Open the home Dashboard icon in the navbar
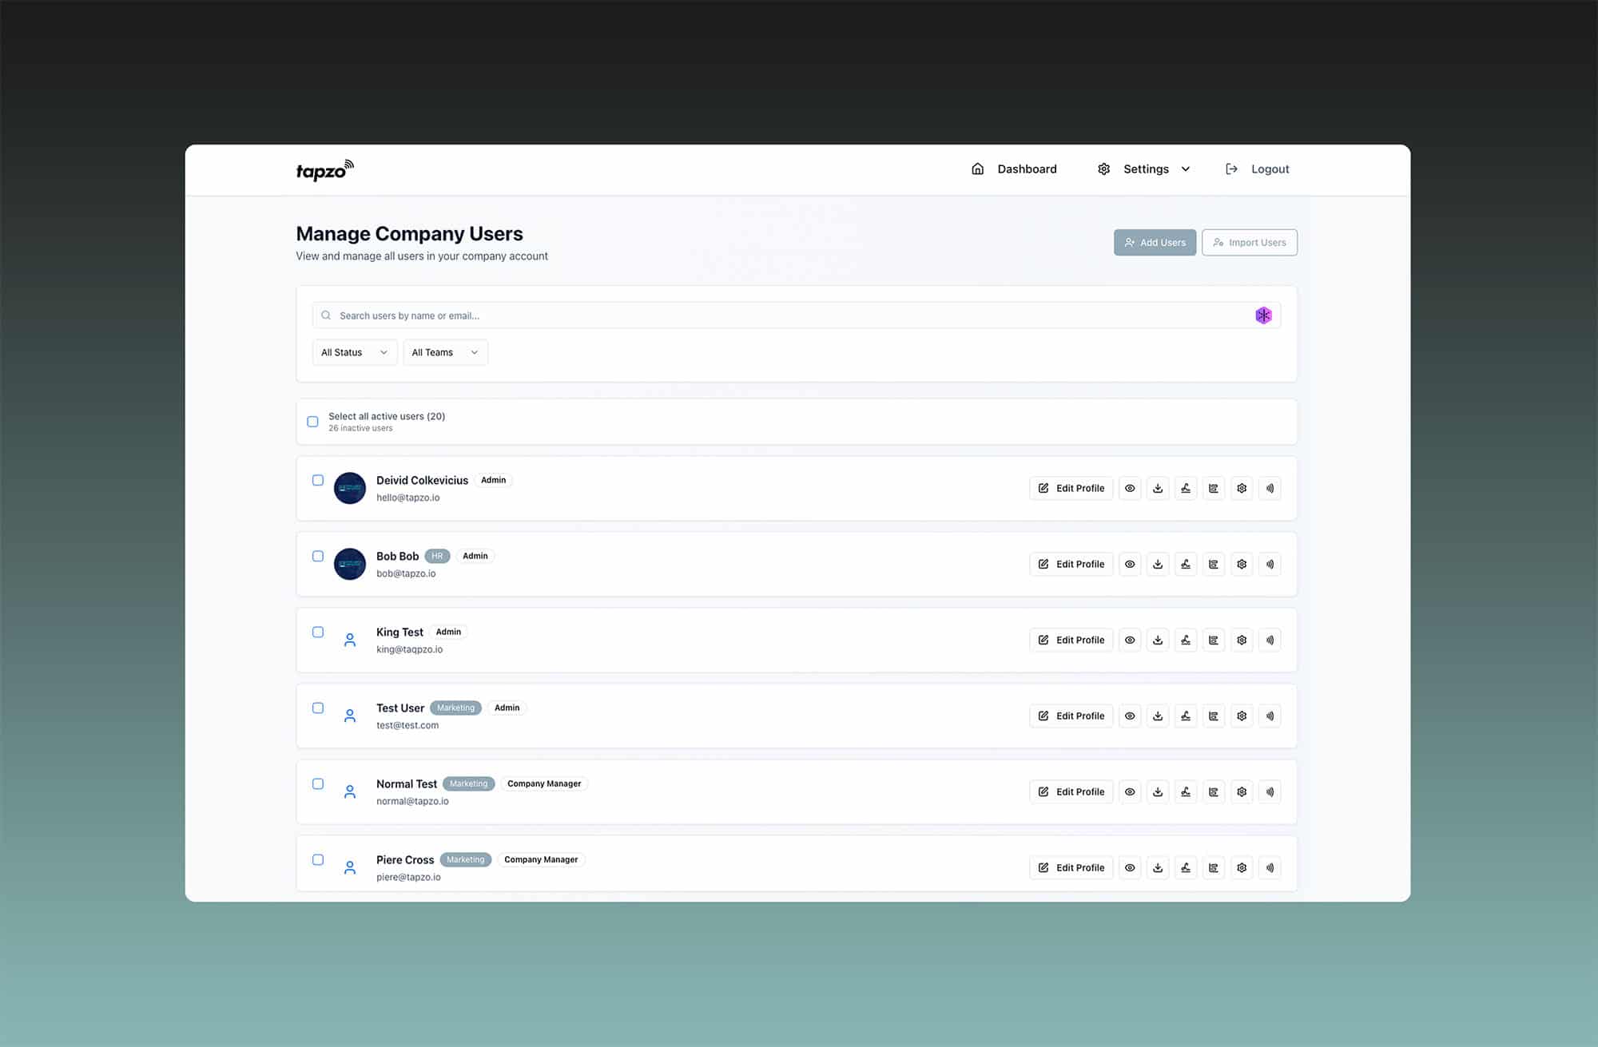 978,169
